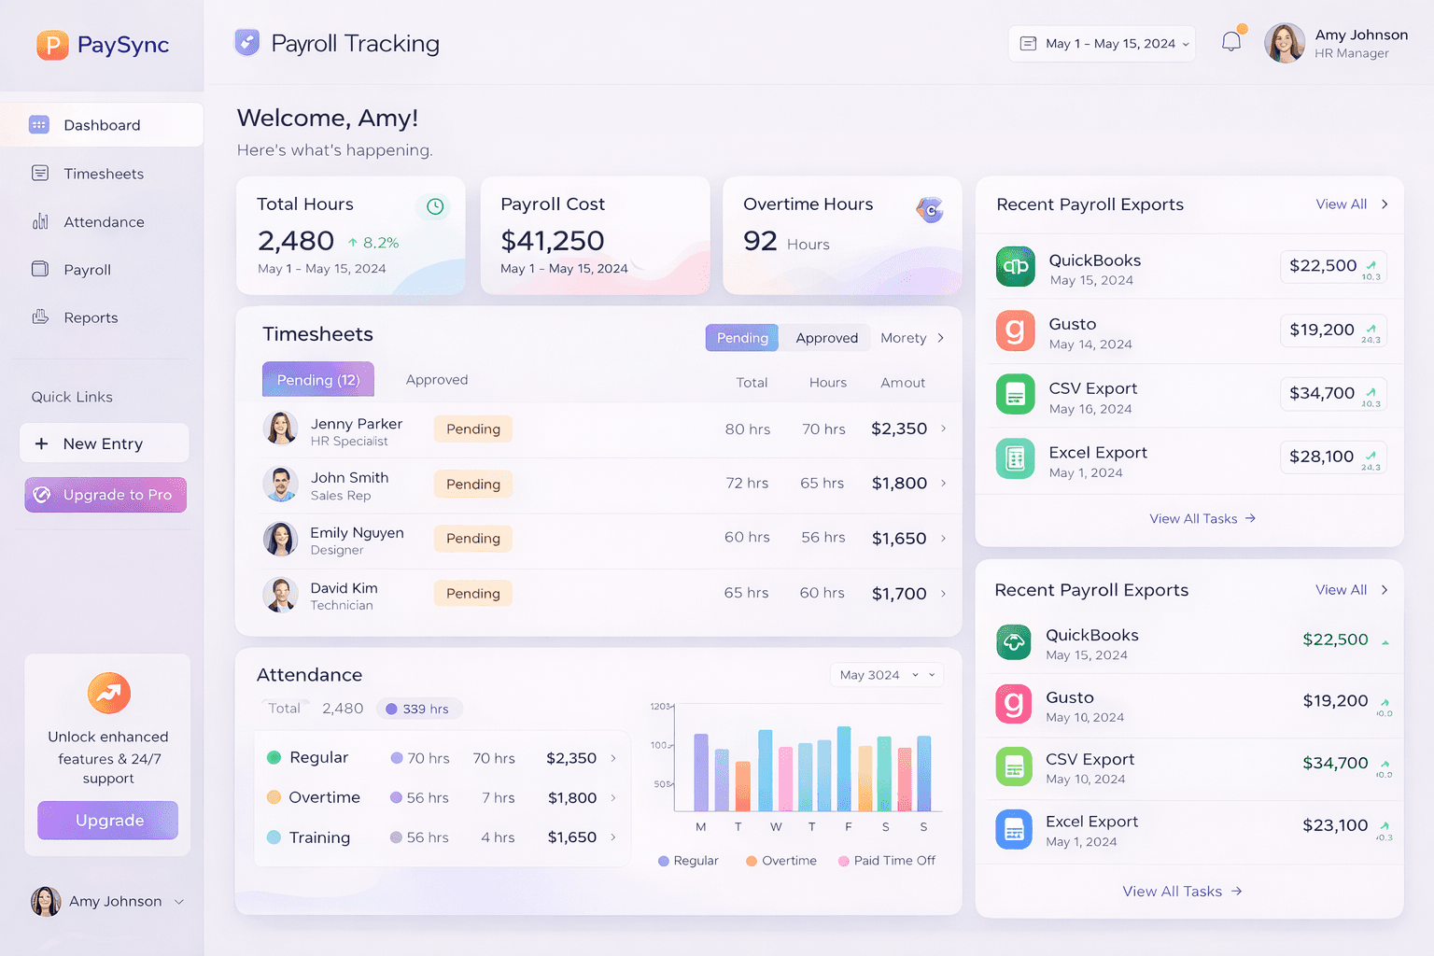Open the May 1 – May 15 date selector
1434x956 pixels.
[1102, 43]
